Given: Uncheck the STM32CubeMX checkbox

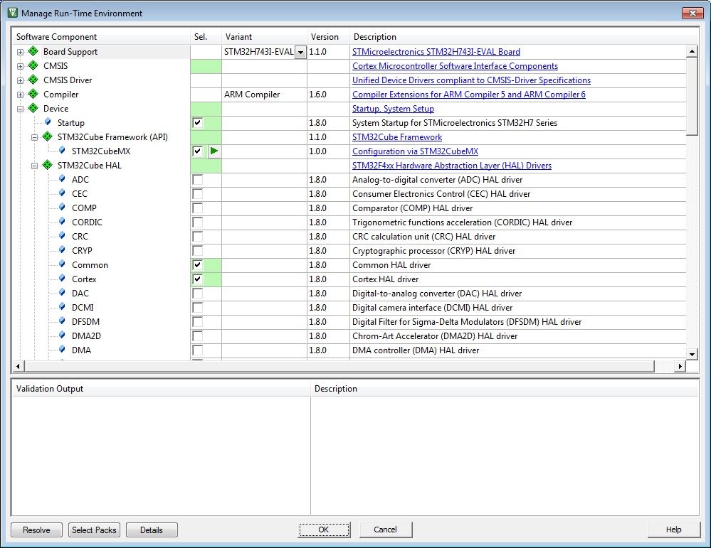Looking at the screenshot, I should click(197, 151).
